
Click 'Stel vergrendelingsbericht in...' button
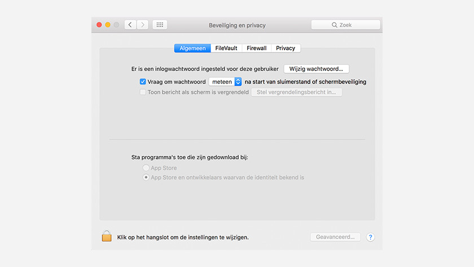(x=297, y=92)
